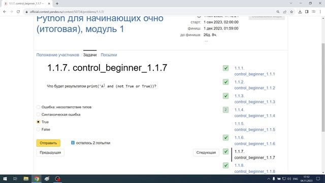
Task: Open problem 1.1.2 control_beginner_1.1.2
Action: coord(254,85)
